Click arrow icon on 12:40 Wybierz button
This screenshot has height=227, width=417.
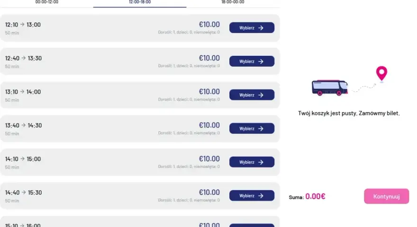click(x=261, y=61)
